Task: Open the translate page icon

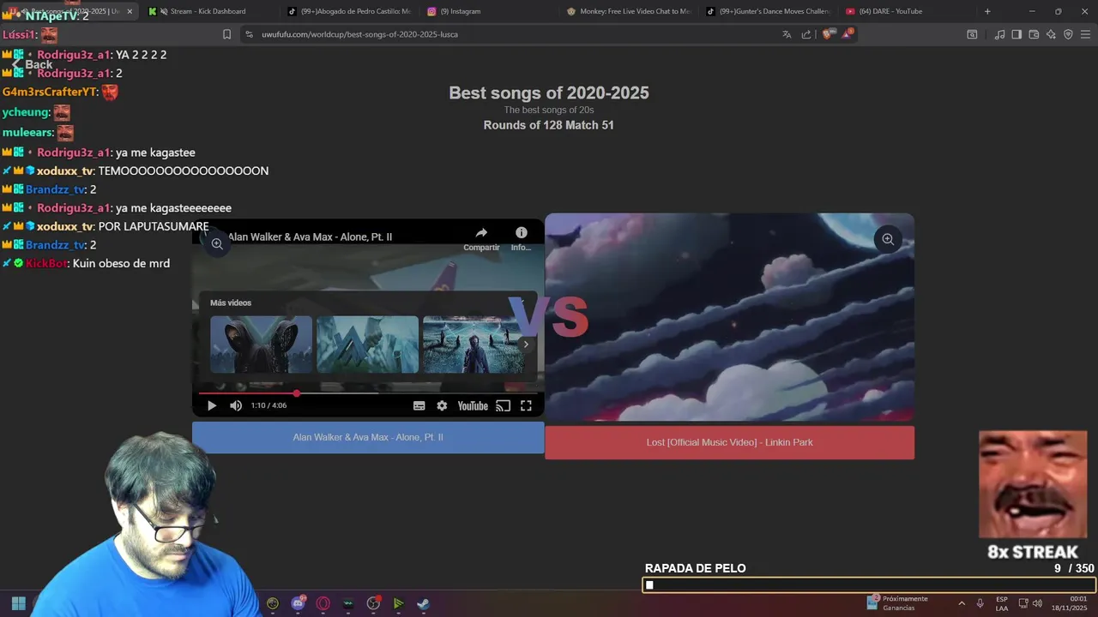Action: tap(787, 34)
